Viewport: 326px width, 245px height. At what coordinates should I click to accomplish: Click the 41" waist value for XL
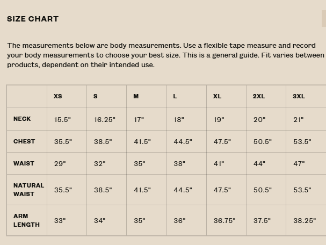219,164
